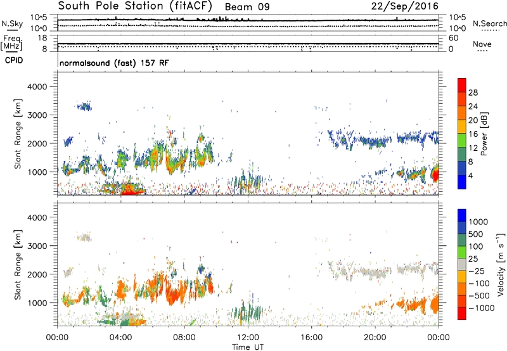Pick the yellow 16-20 dB Power colorbar segment

(462, 127)
